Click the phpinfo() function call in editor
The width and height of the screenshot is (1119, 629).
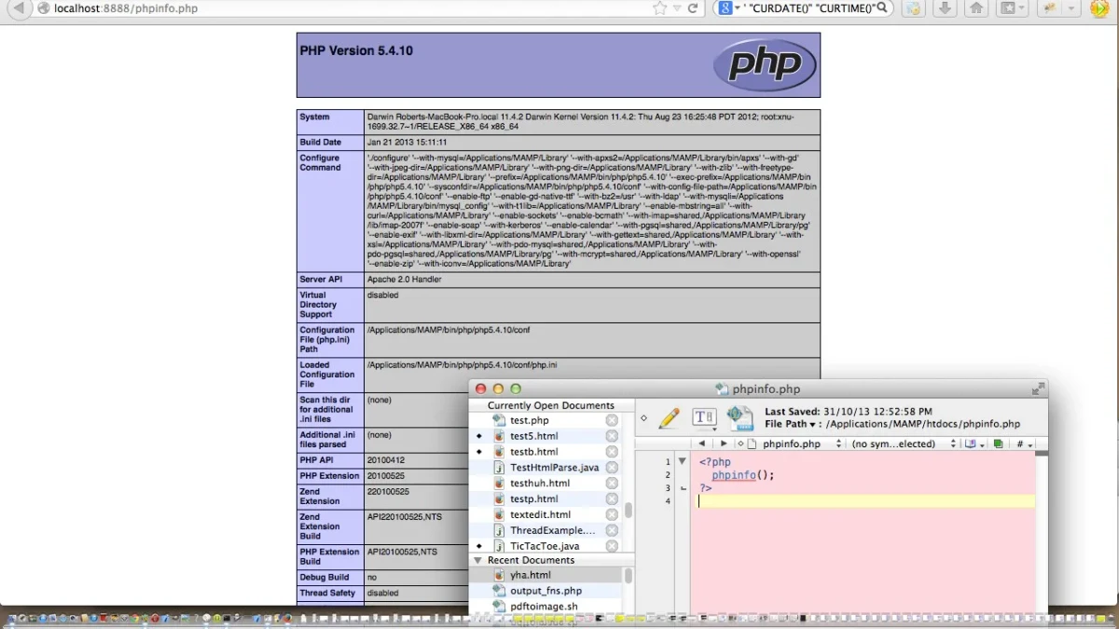[x=743, y=475]
